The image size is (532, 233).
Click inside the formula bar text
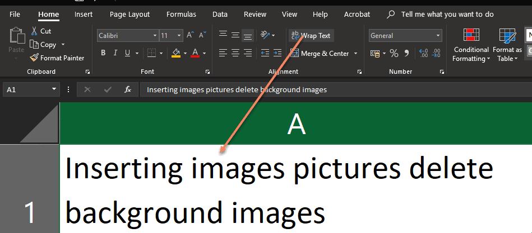pyautogui.click(x=237, y=89)
